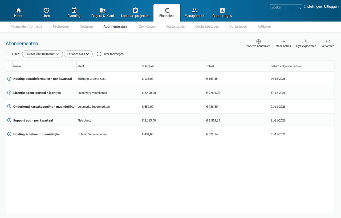Select the Financieel main tab
Image resolution: width=341 pixels, height=218 pixels.
point(167,13)
